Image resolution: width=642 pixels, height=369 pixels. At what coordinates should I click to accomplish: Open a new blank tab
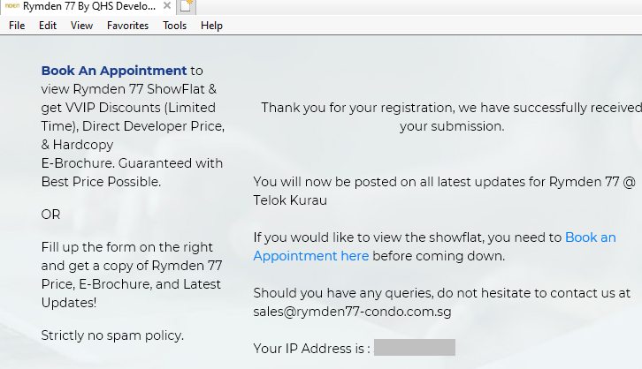(186, 6)
